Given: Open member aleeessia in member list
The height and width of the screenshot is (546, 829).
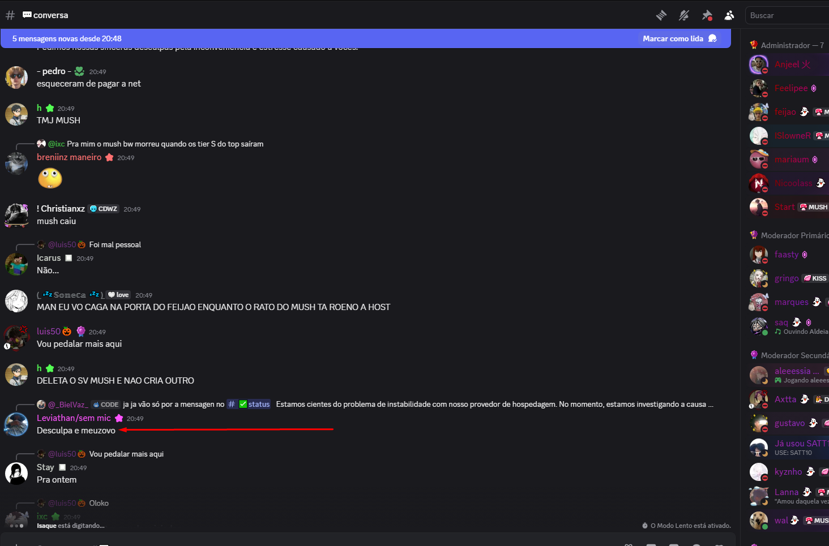Looking at the screenshot, I should (x=788, y=375).
